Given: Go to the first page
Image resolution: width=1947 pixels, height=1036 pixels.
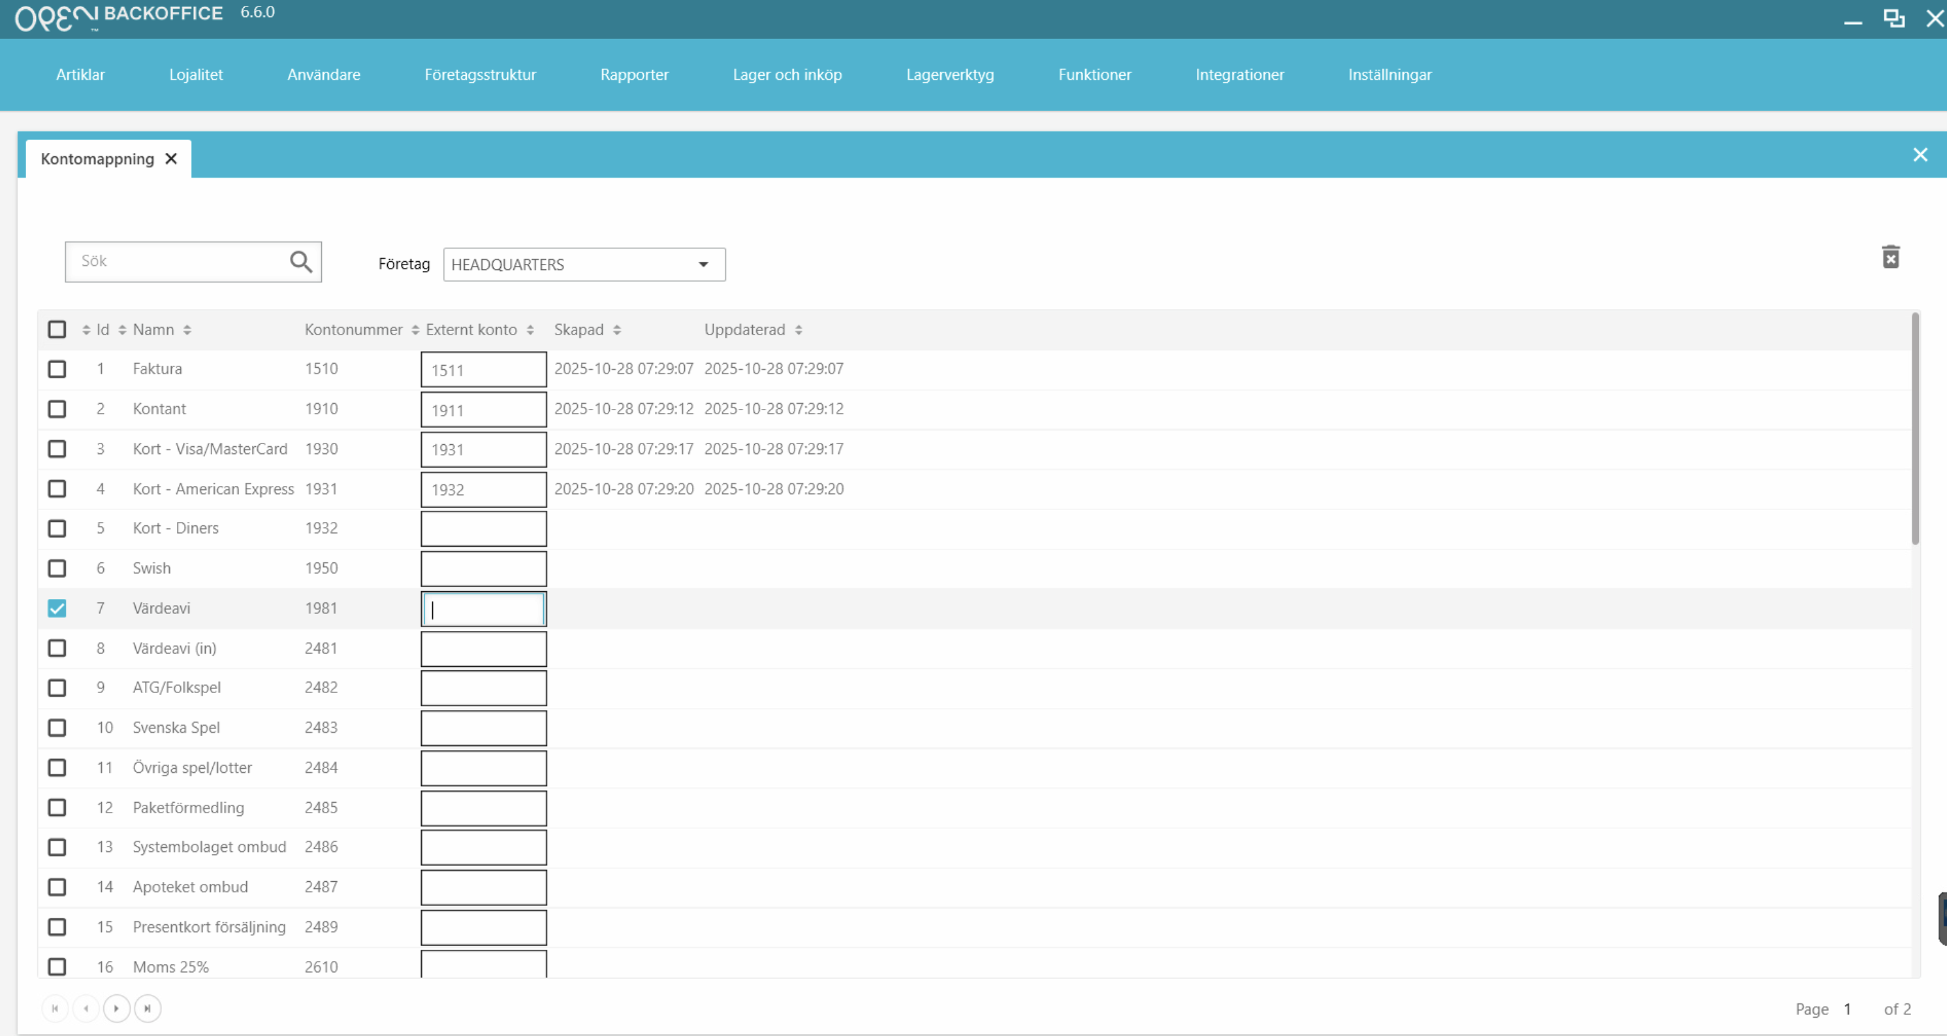Looking at the screenshot, I should (x=55, y=1008).
